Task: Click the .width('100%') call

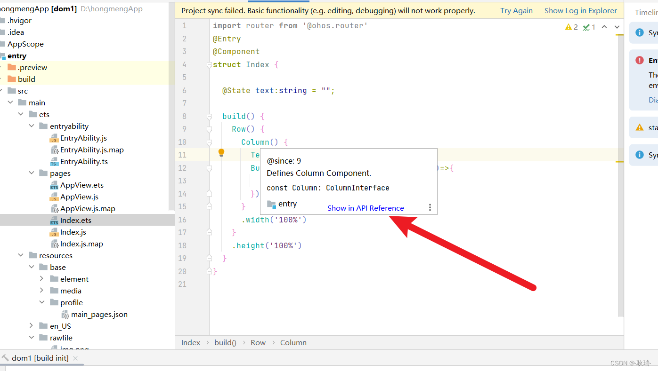Action: pyautogui.click(x=274, y=220)
